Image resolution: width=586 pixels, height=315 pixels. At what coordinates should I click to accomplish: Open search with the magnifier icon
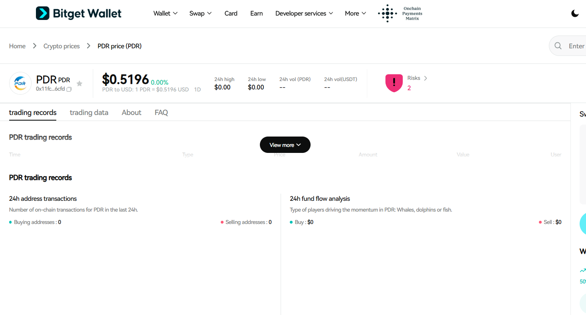[558, 46]
